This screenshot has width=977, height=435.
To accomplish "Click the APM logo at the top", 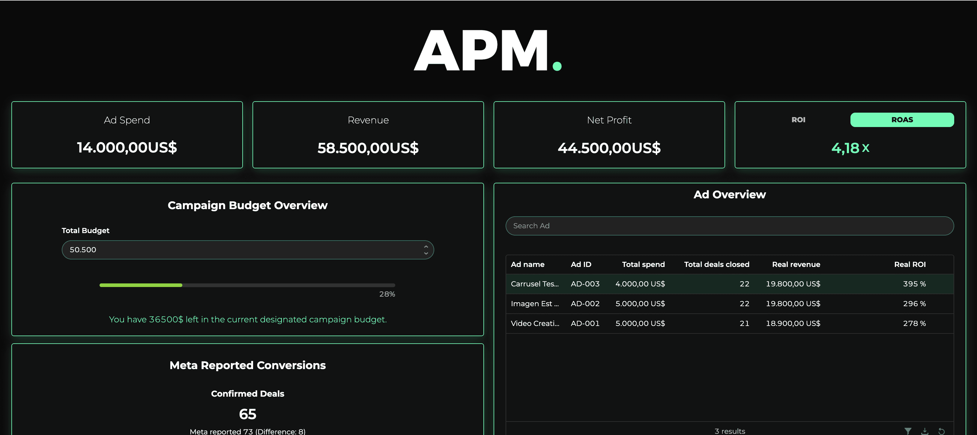I will pyautogui.click(x=487, y=50).
